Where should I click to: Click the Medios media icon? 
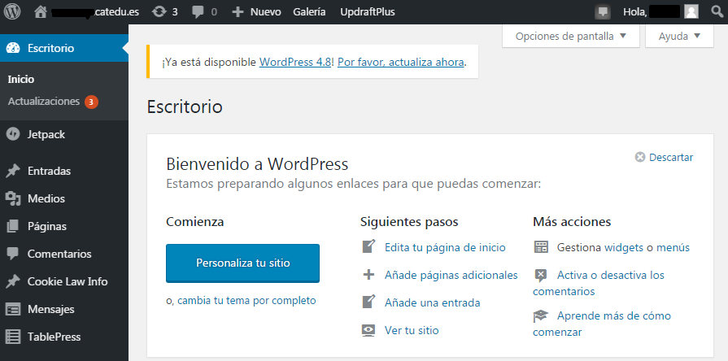pos(13,198)
